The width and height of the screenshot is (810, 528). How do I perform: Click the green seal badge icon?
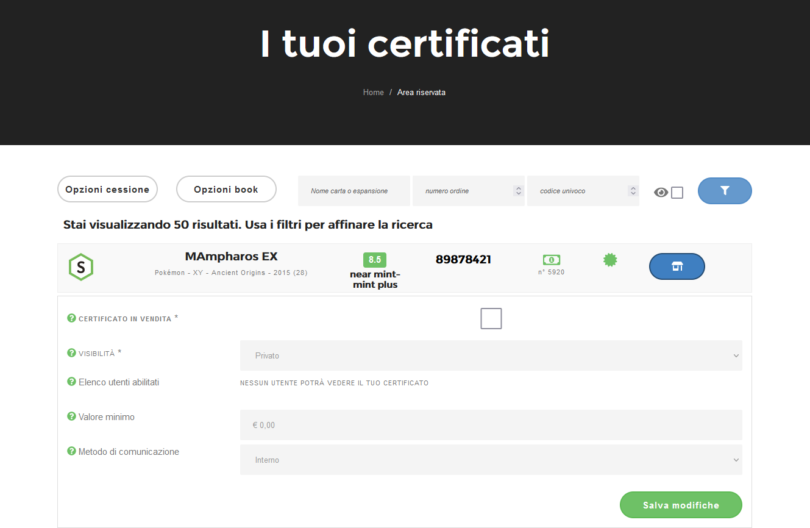610,260
